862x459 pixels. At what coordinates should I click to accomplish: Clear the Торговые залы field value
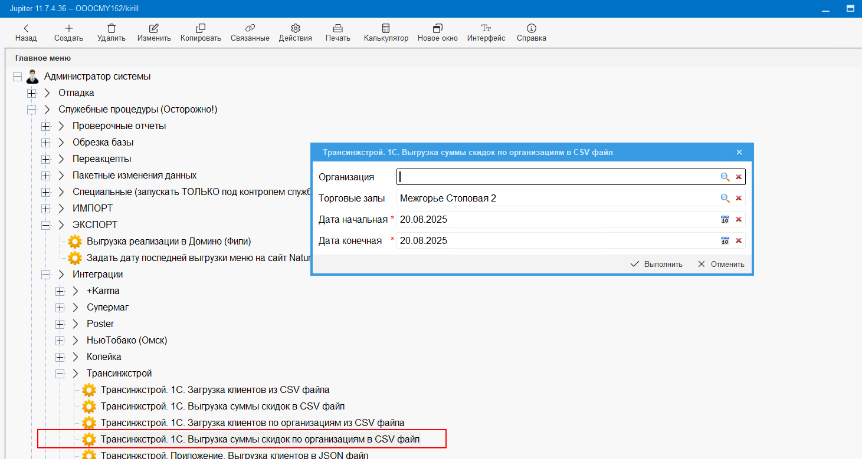738,198
